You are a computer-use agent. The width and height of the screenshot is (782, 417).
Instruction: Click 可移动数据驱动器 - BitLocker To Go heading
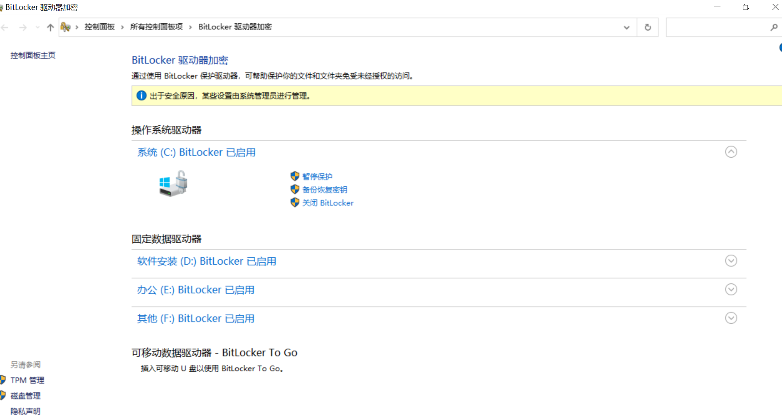coord(215,353)
